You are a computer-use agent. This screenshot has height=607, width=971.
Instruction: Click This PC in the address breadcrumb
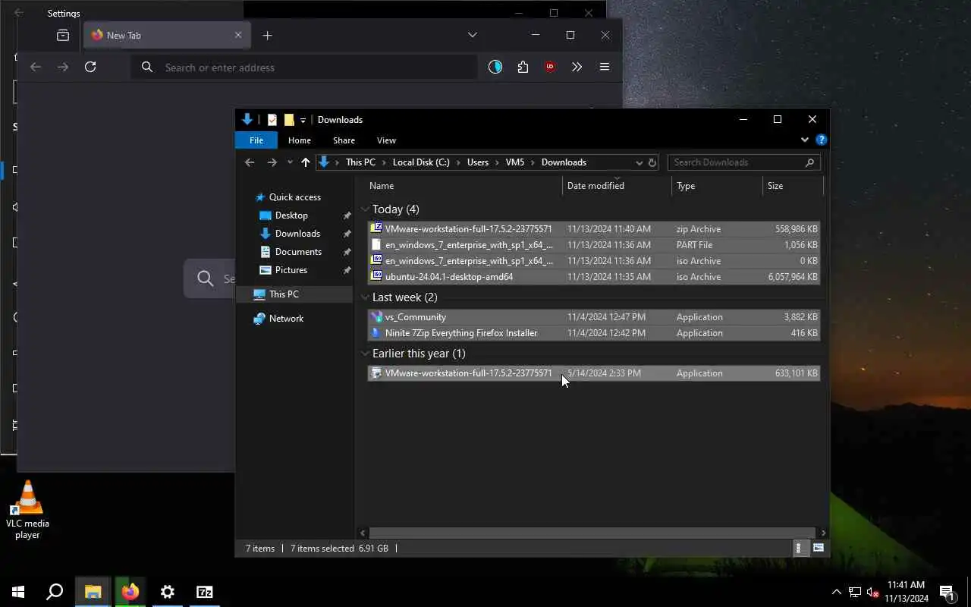pyautogui.click(x=360, y=162)
